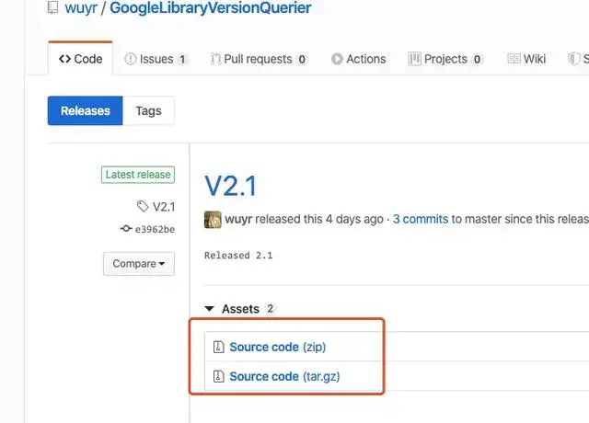Image resolution: width=589 pixels, height=423 pixels.
Task: Click the Pull requests count badge 0
Action: 302,59
